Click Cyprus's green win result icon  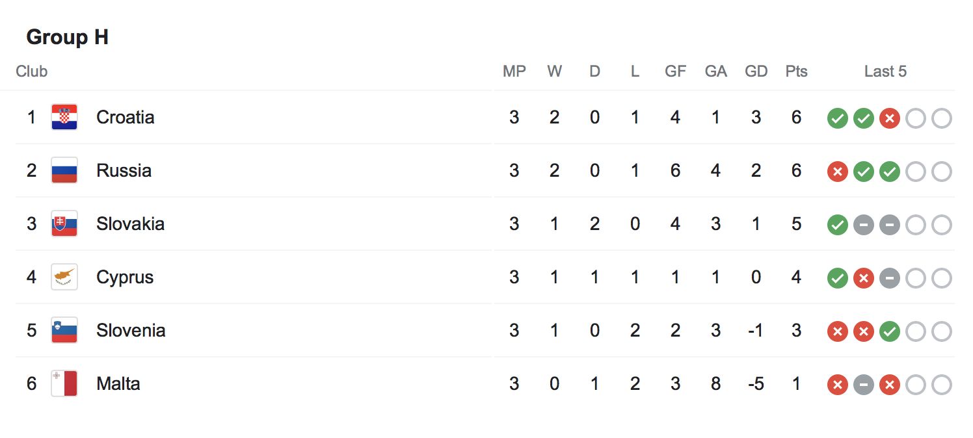pos(837,279)
